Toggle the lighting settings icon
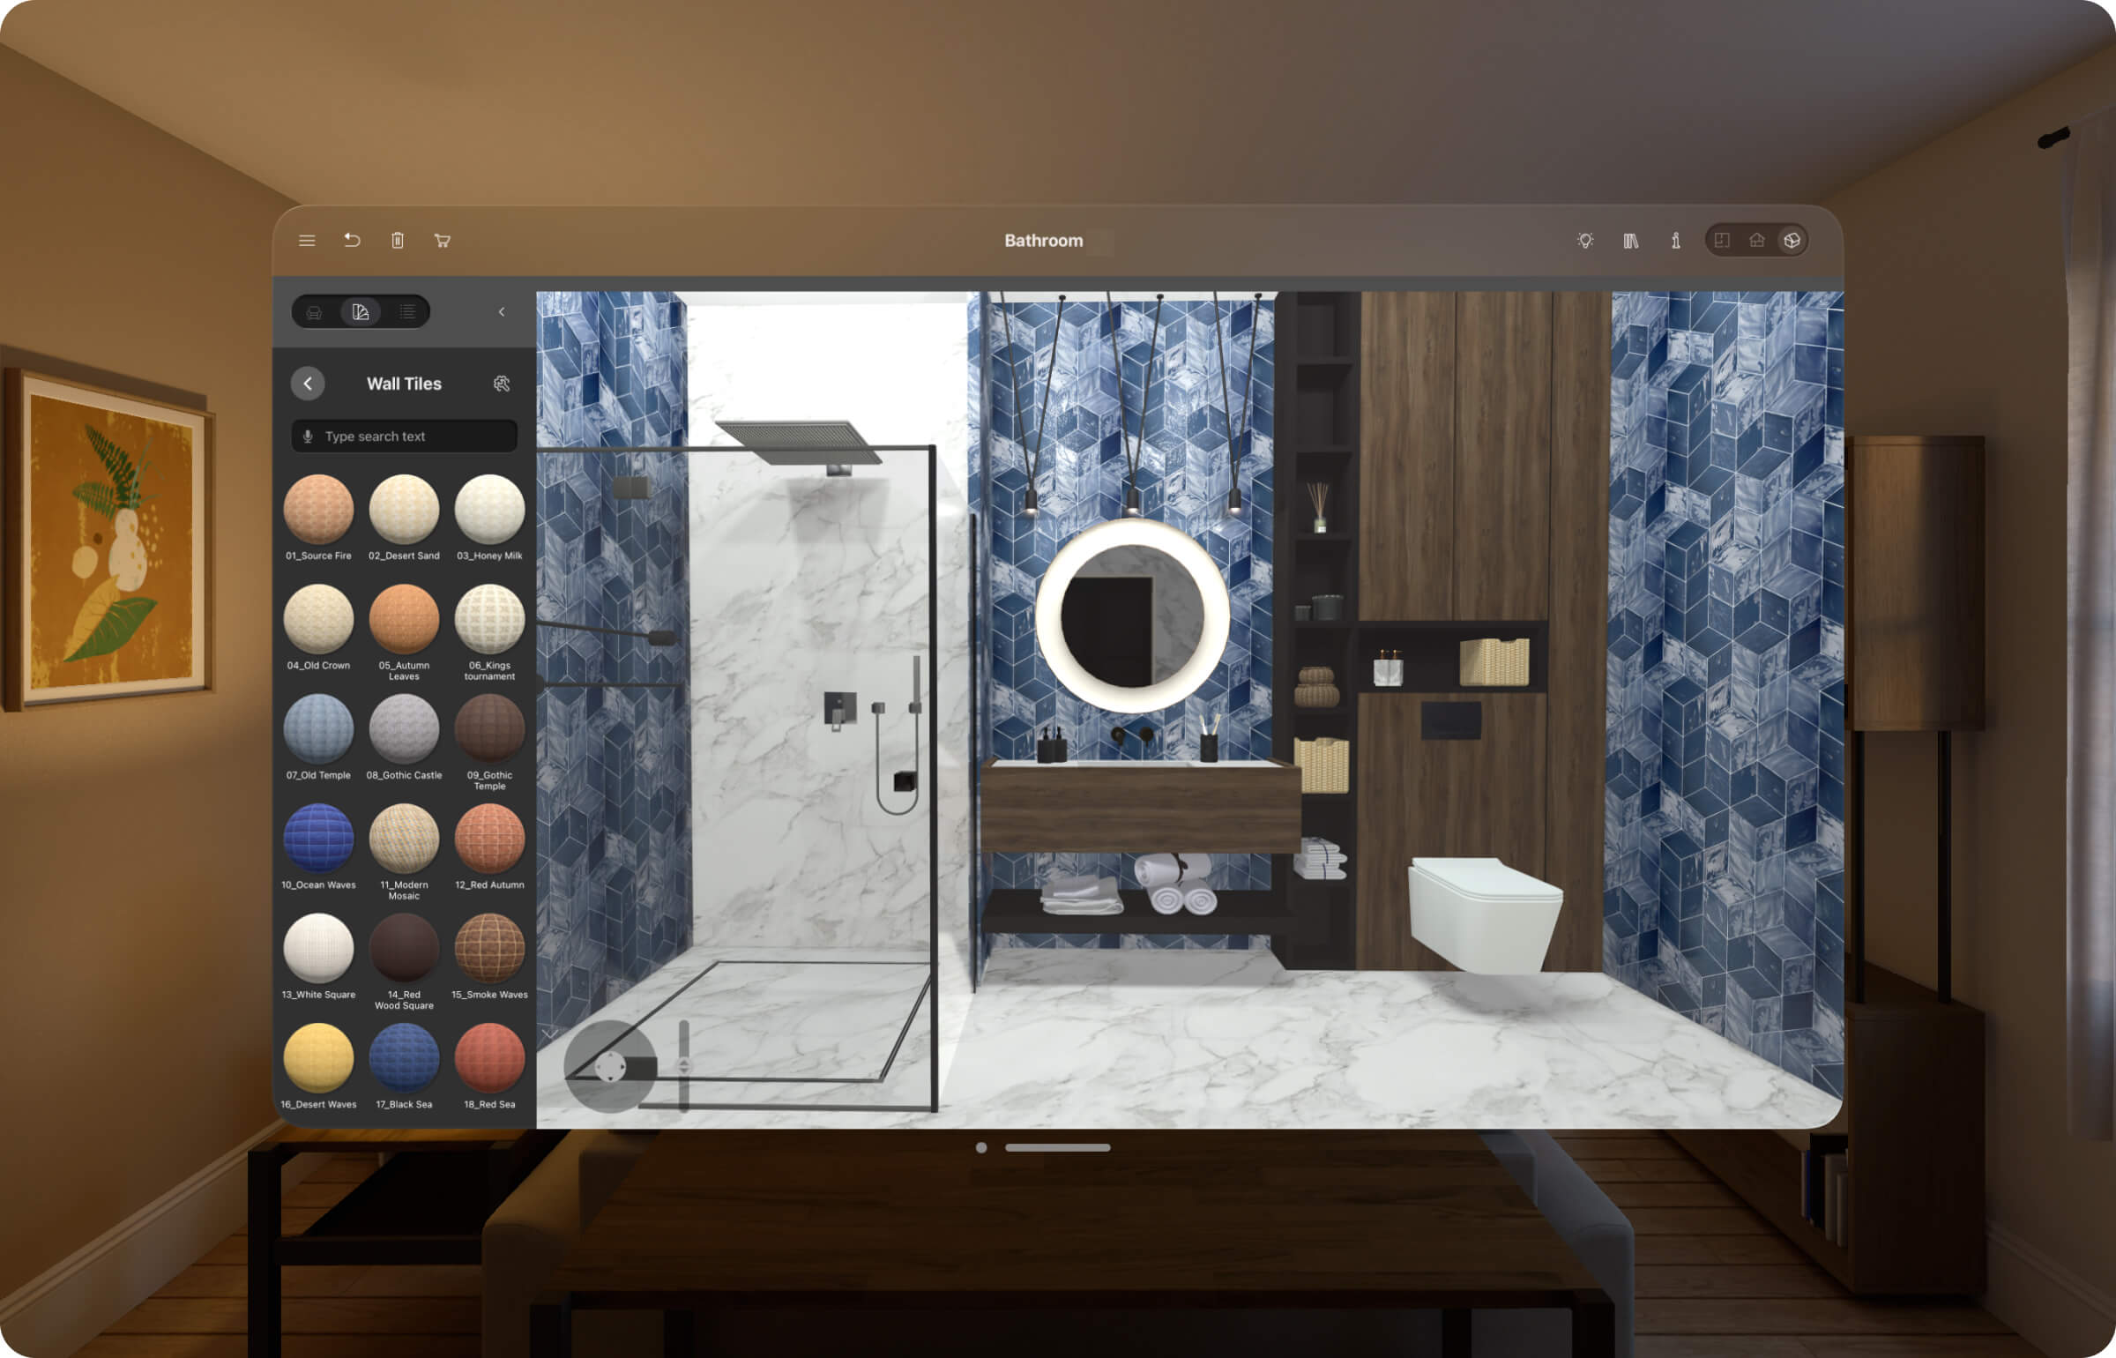This screenshot has width=2116, height=1358. pyautogui.click(x=1581, y=241)
